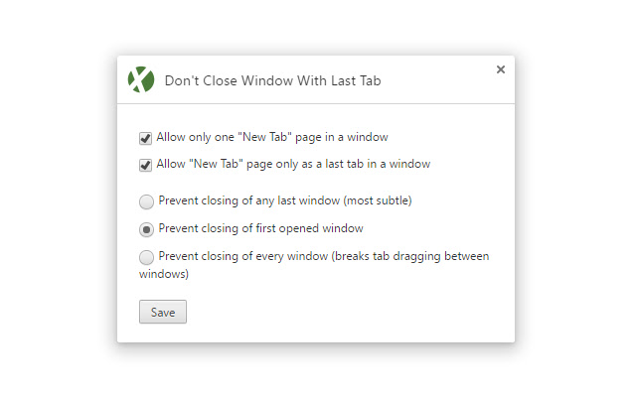Click the dialog header bar beside the title

[437, 81]
